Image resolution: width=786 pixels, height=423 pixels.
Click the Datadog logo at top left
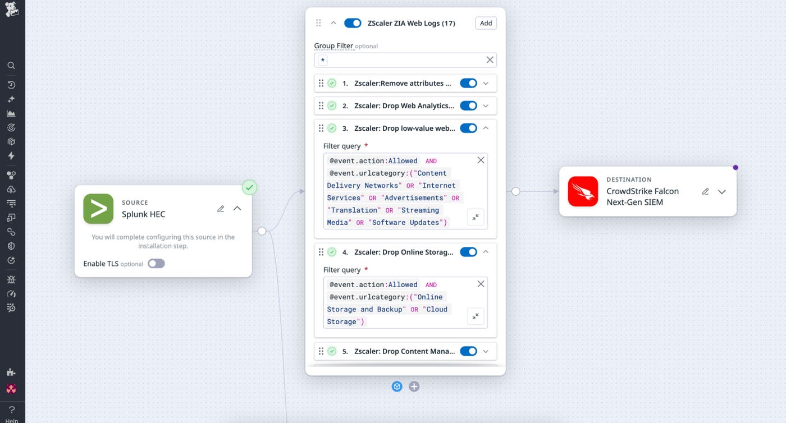[x=11, y=10]
